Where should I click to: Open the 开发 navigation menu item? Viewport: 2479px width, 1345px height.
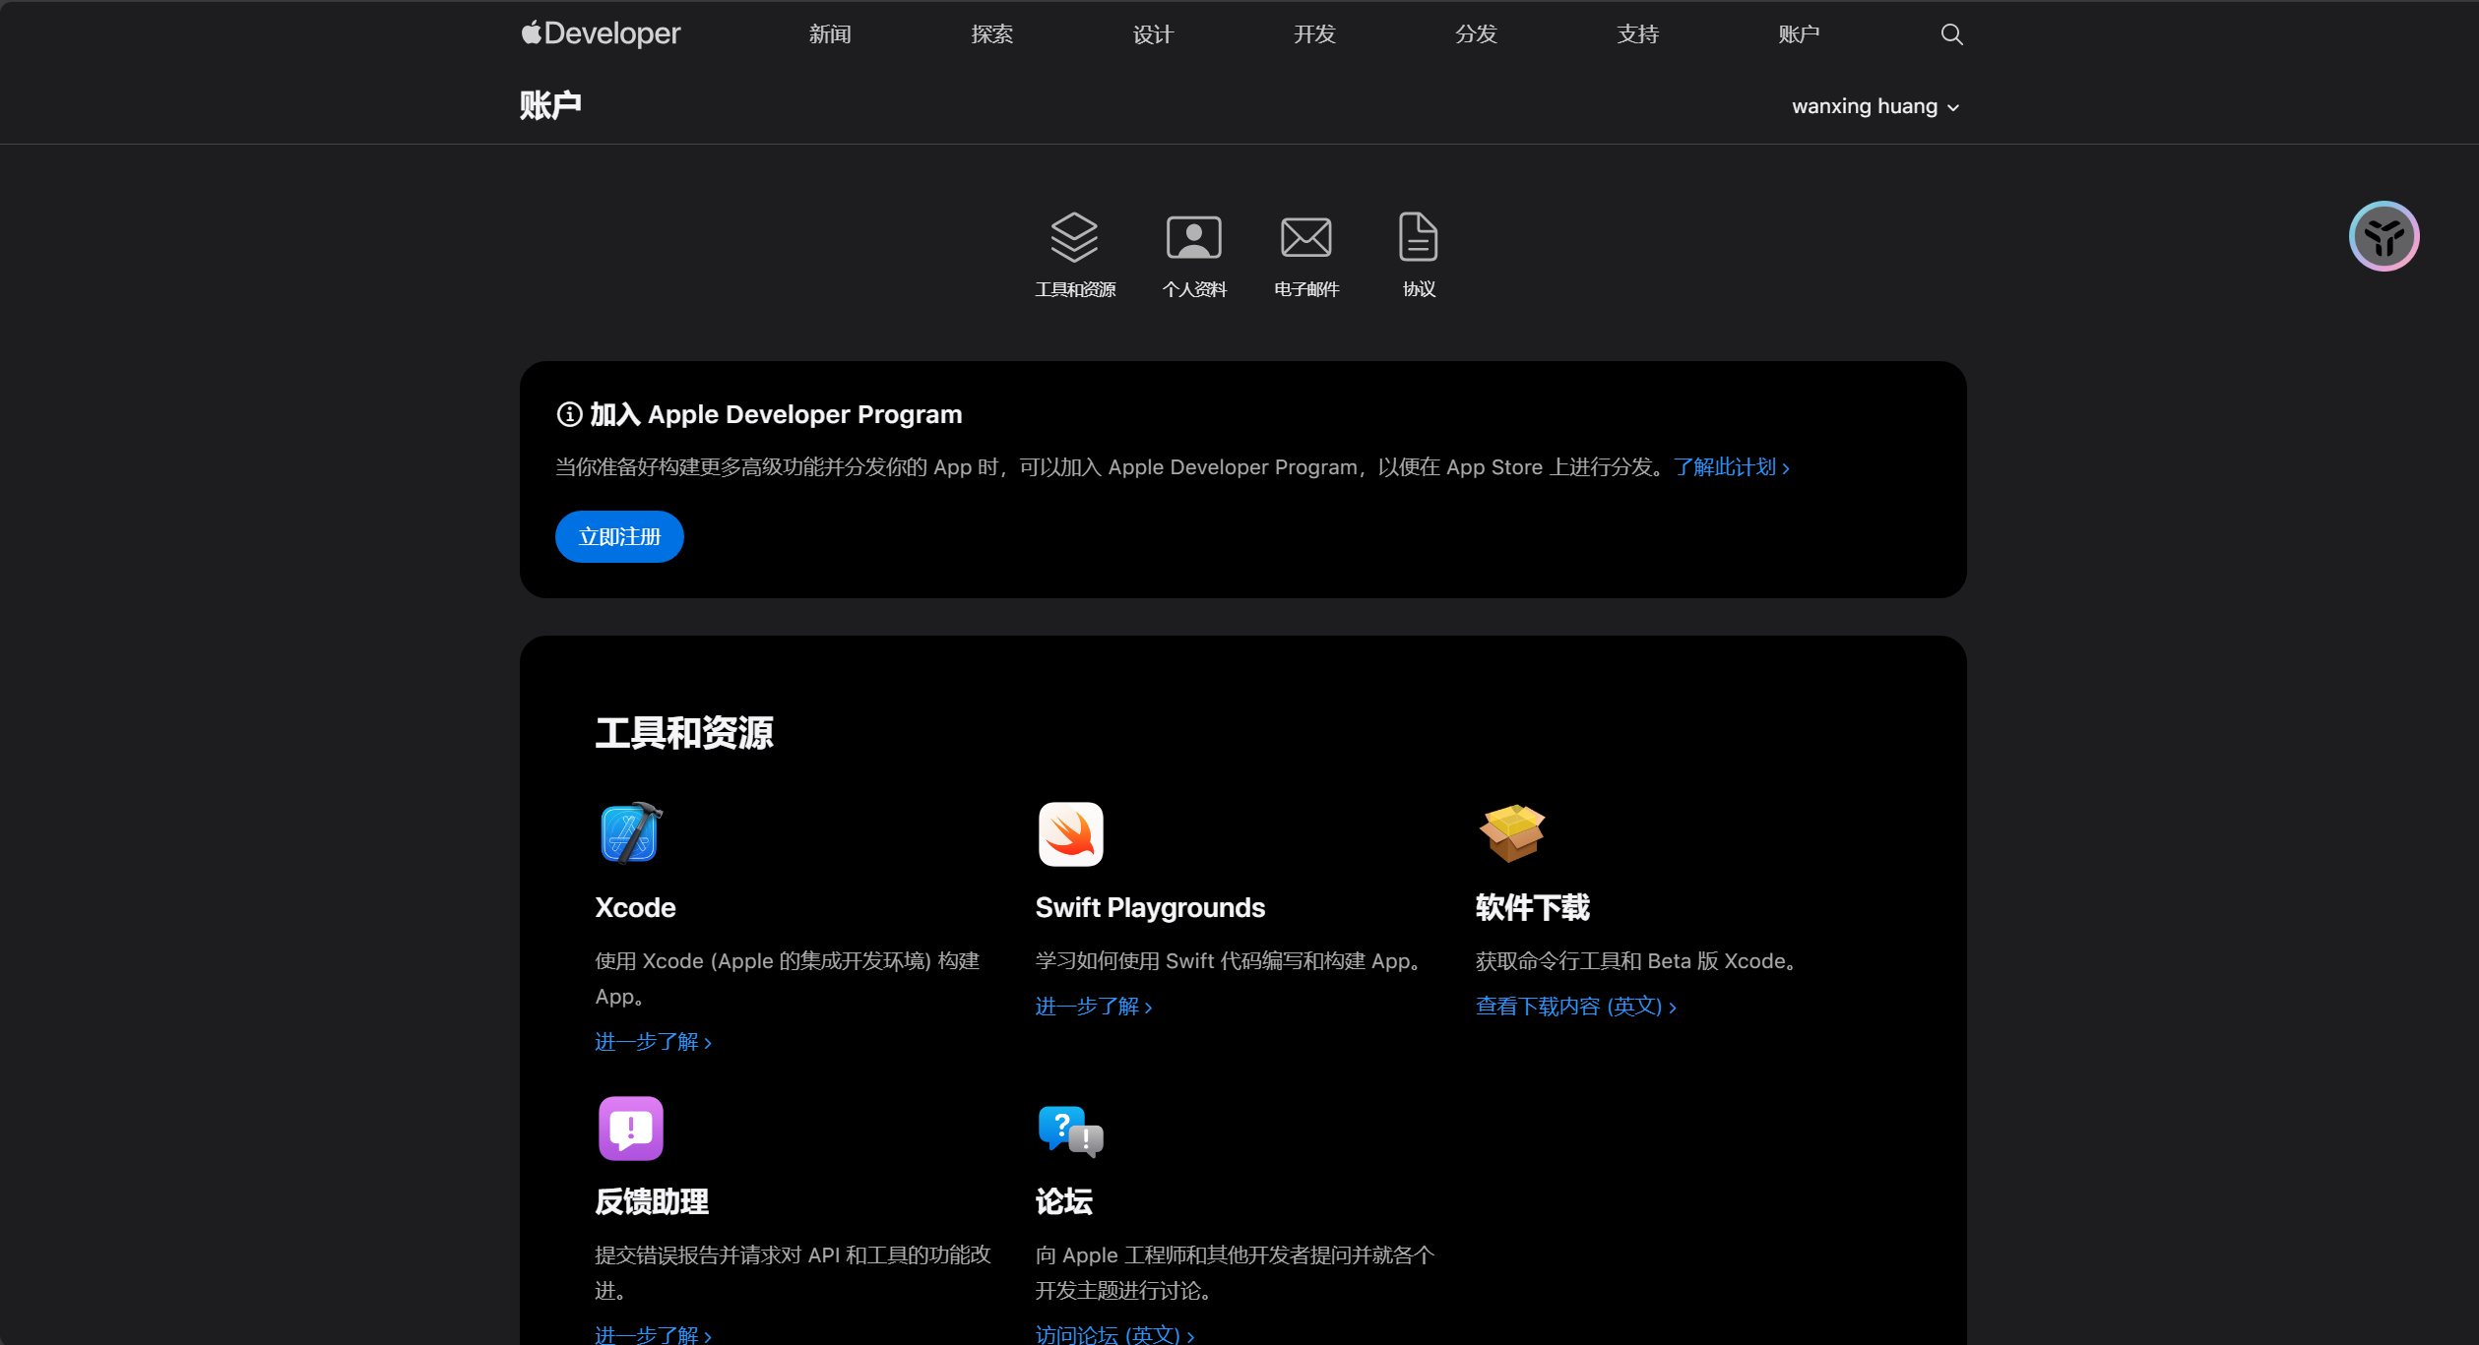(x=1313, y=34)
